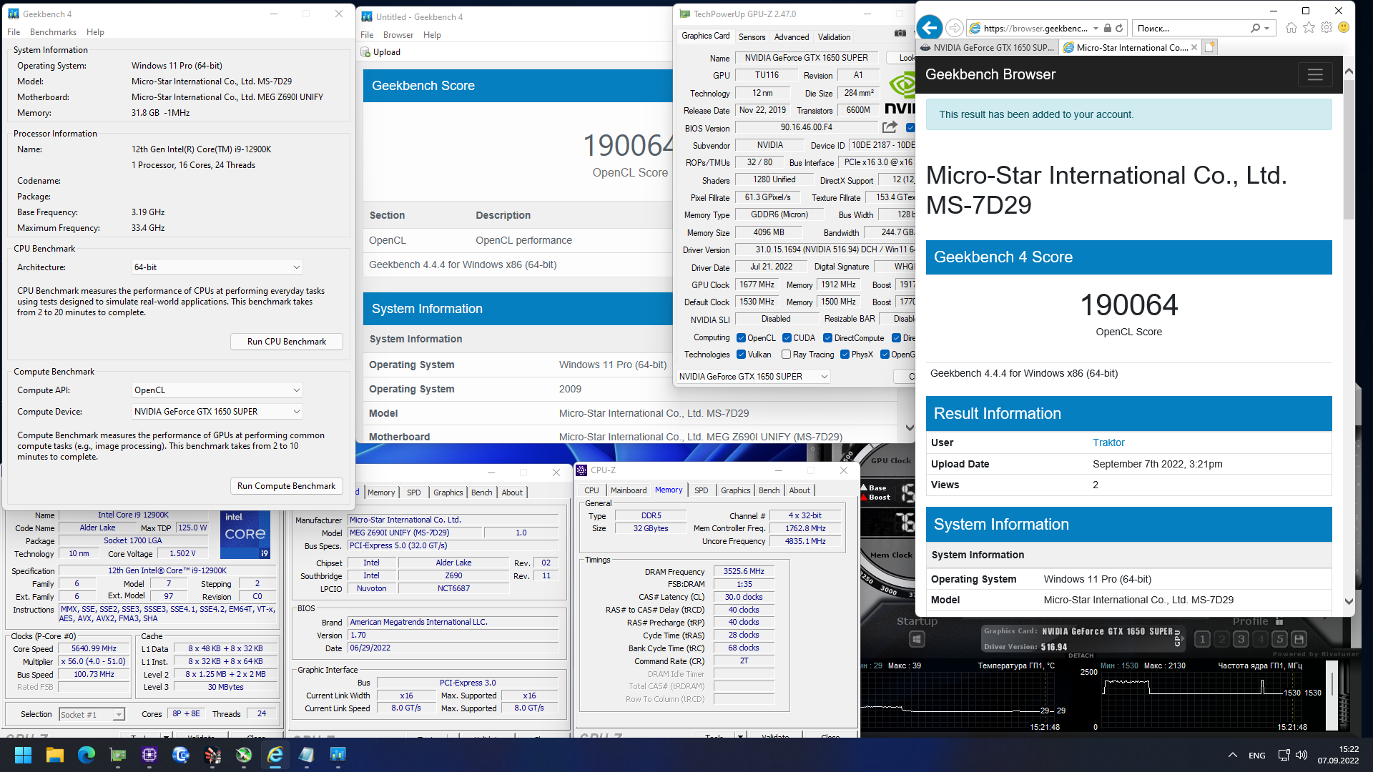Toggle the Vulkan checkbox in GPU-Z
The width and height of the screenshot is (1373, 772).
point(741,355)
